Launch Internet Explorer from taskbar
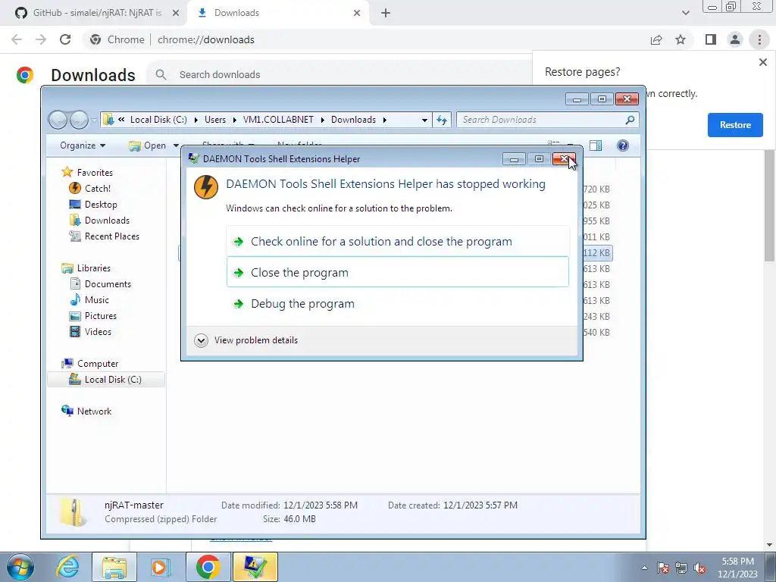Screen dimensions: 776x582 [x=67, y=567]
